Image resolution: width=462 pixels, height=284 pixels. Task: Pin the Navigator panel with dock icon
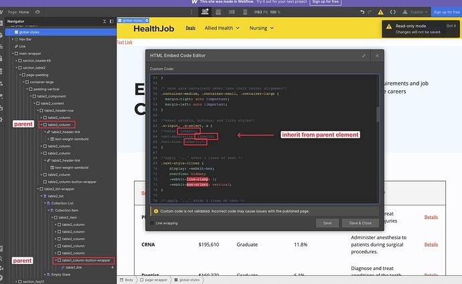click(x=111, y=21)
